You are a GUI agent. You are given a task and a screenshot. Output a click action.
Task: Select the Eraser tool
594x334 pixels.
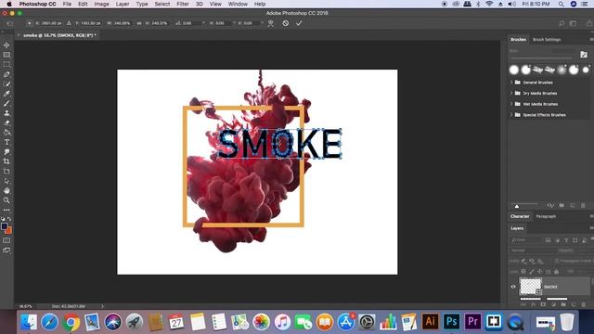pyautogui.click(x=6, y=122)
